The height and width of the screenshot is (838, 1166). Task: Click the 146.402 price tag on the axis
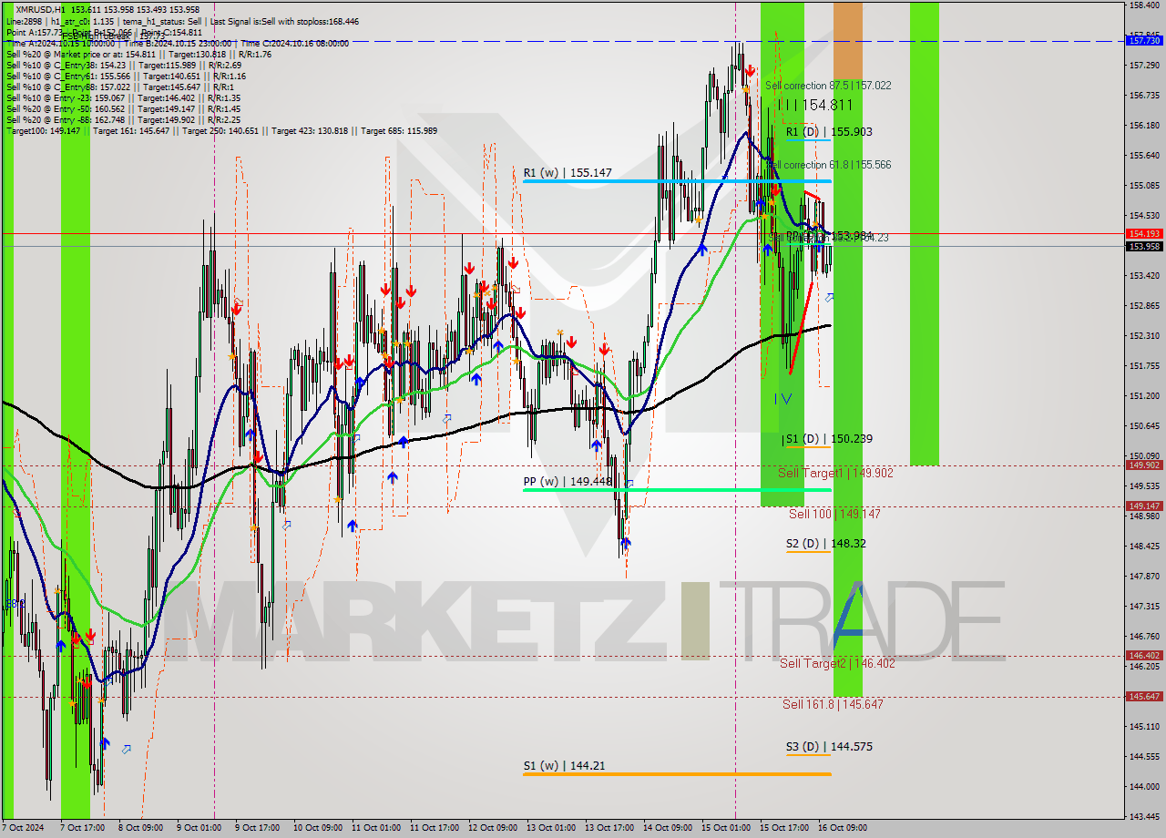1144,656
